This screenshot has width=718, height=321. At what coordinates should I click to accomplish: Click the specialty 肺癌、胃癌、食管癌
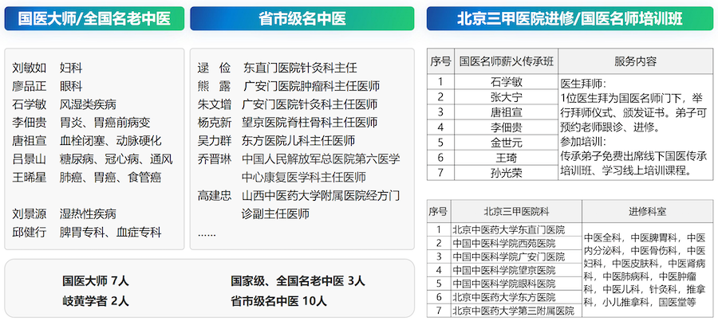[110, 178]
